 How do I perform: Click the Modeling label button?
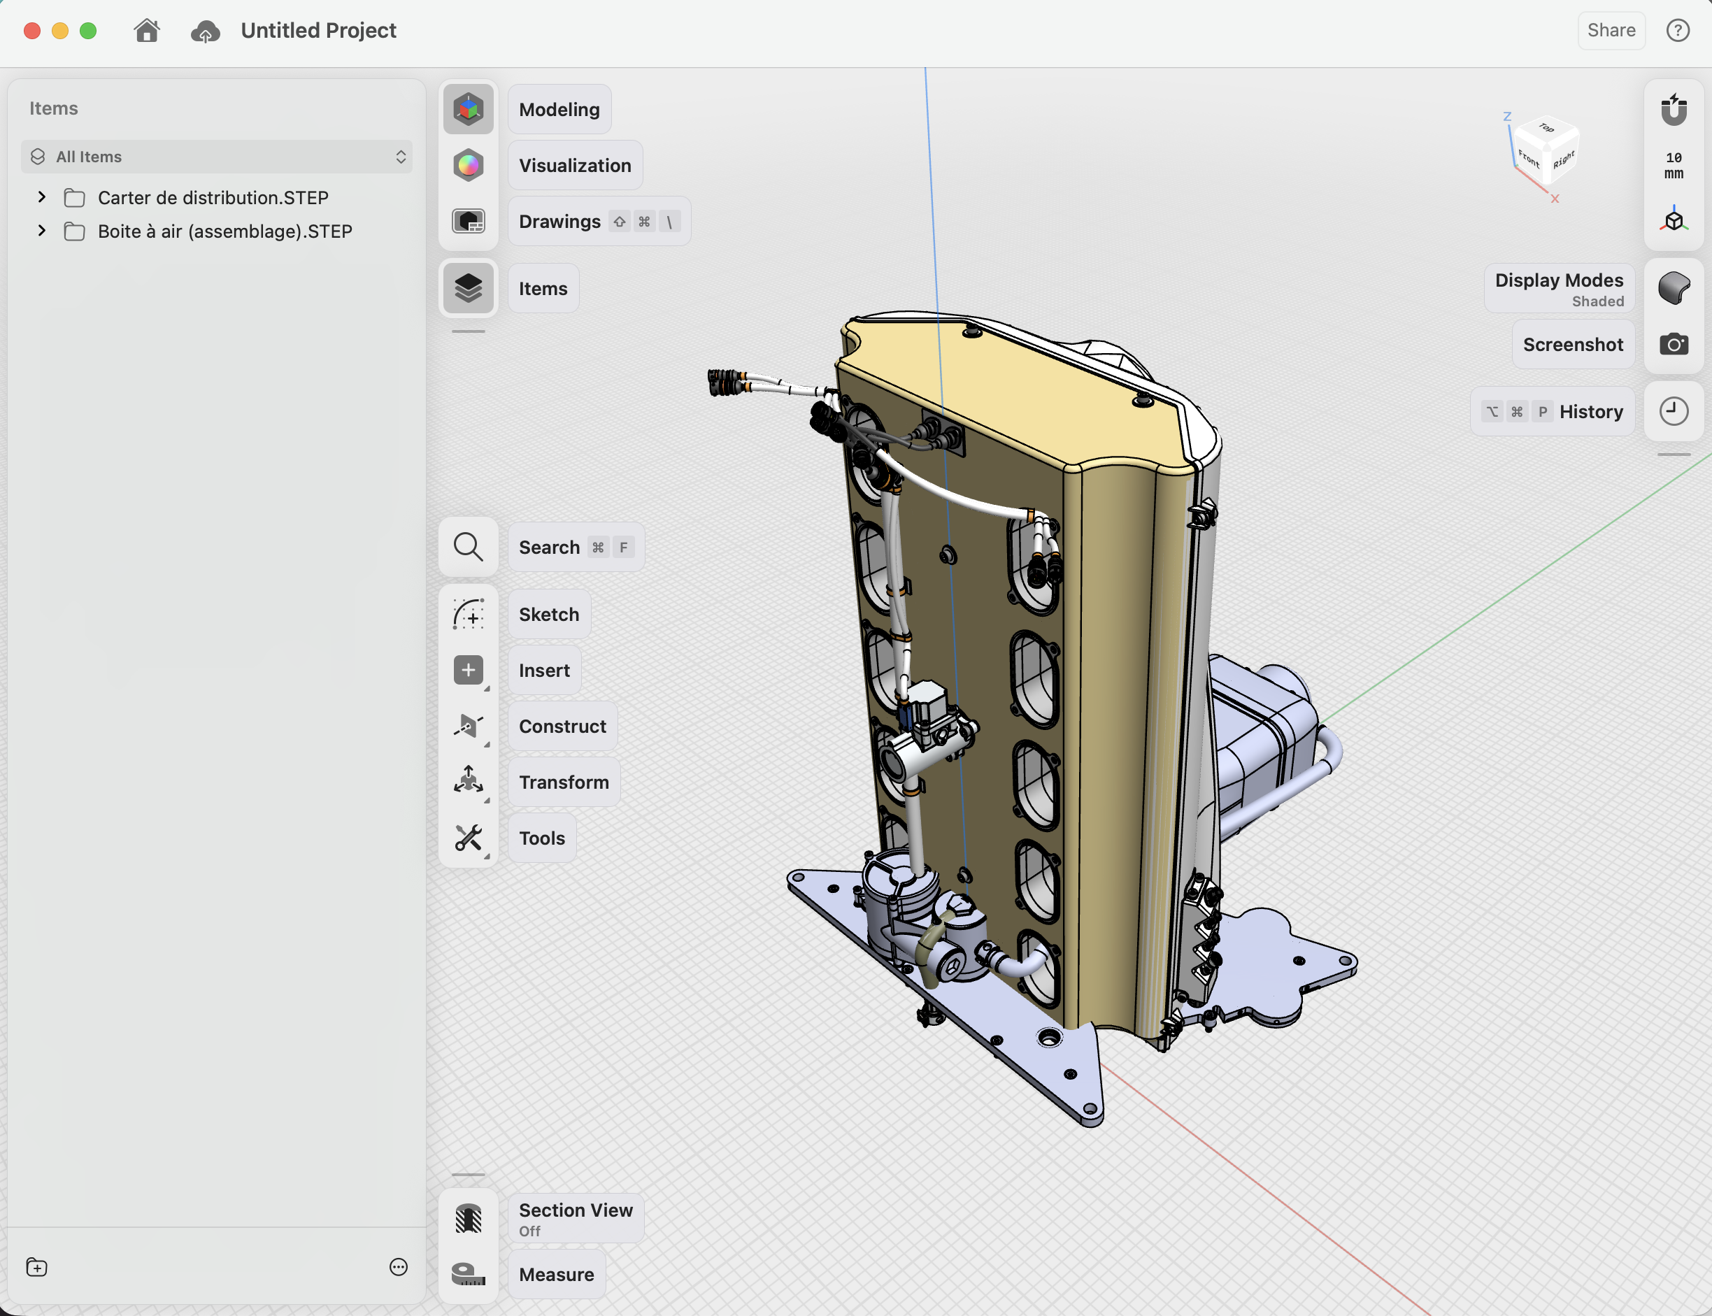[x=559, y=109]
